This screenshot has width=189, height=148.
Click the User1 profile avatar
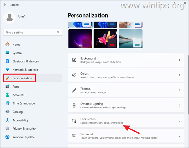pos(9,18)
